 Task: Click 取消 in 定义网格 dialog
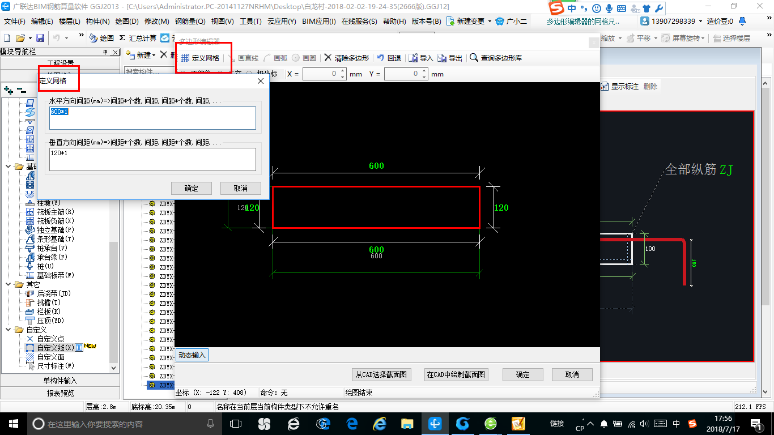240,188
